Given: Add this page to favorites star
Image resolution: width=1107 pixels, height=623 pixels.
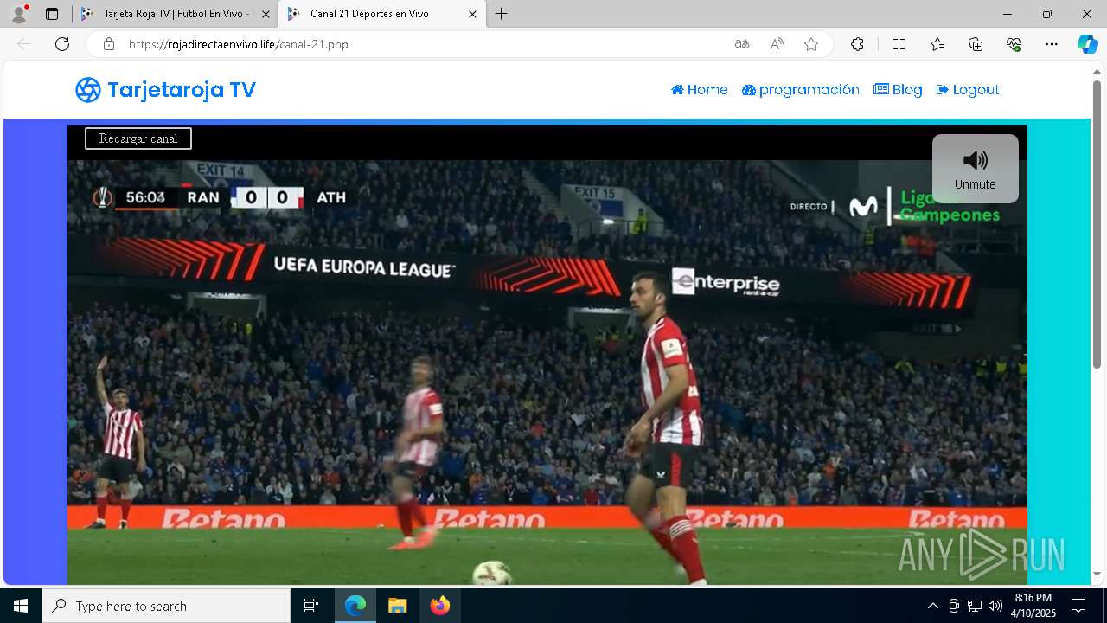Looking at the screenshot, I should tap(811, 44).
